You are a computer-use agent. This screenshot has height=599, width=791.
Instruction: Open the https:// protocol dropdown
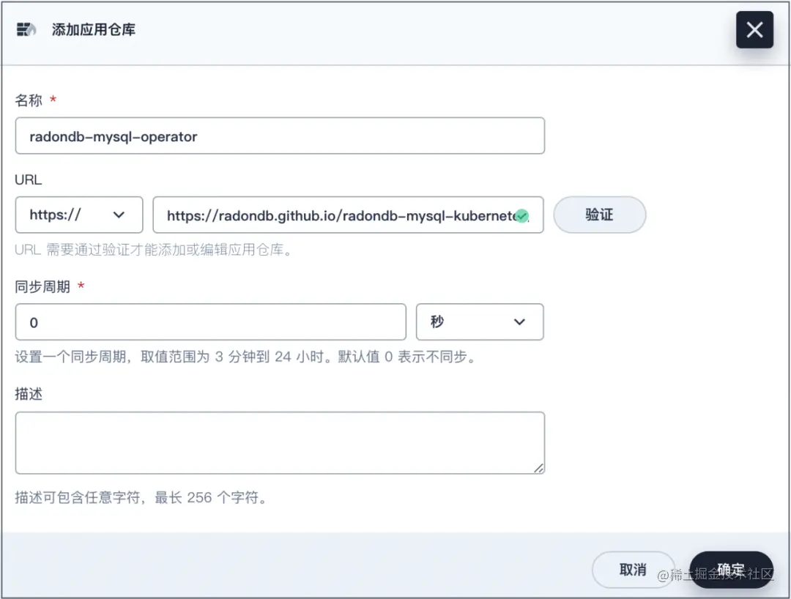pos(79,215)
